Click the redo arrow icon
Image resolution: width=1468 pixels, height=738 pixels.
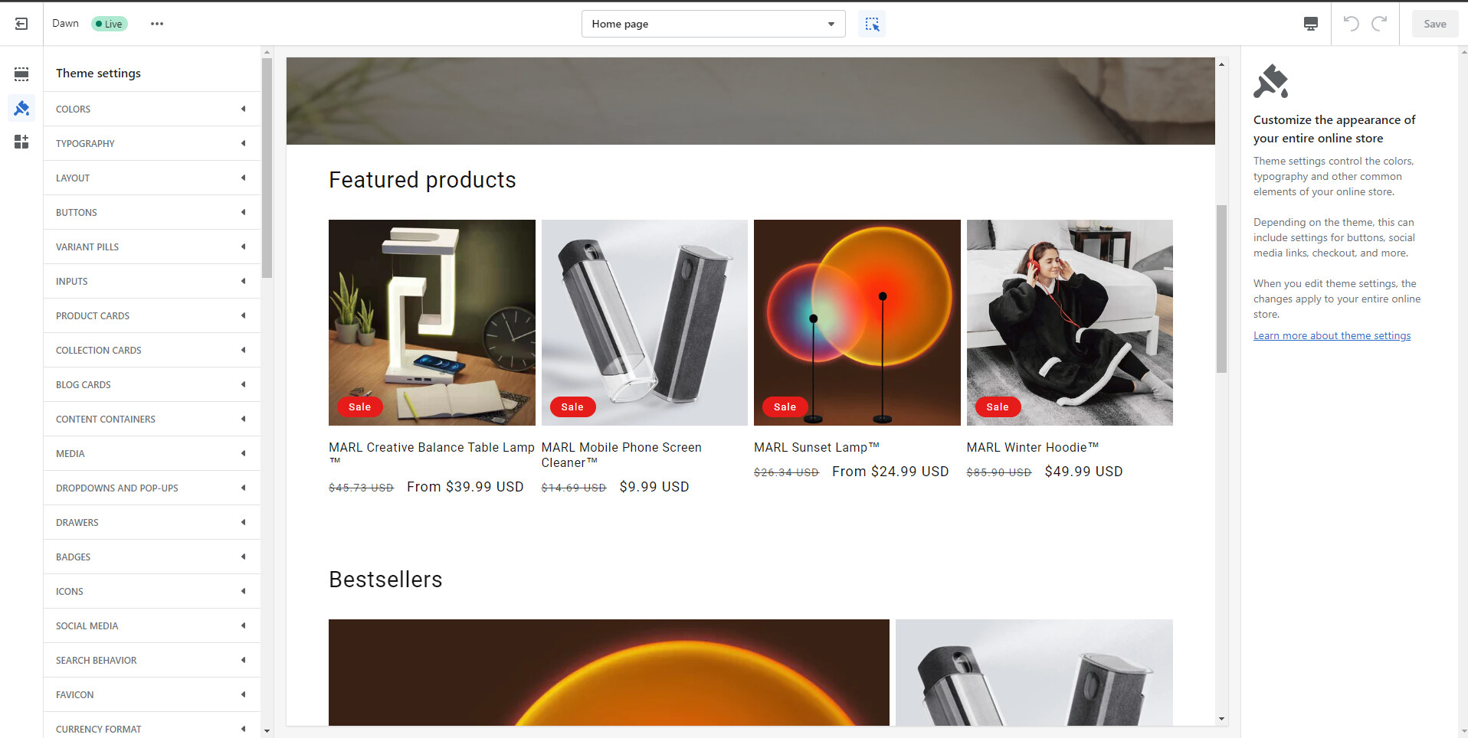(1379, 24)
